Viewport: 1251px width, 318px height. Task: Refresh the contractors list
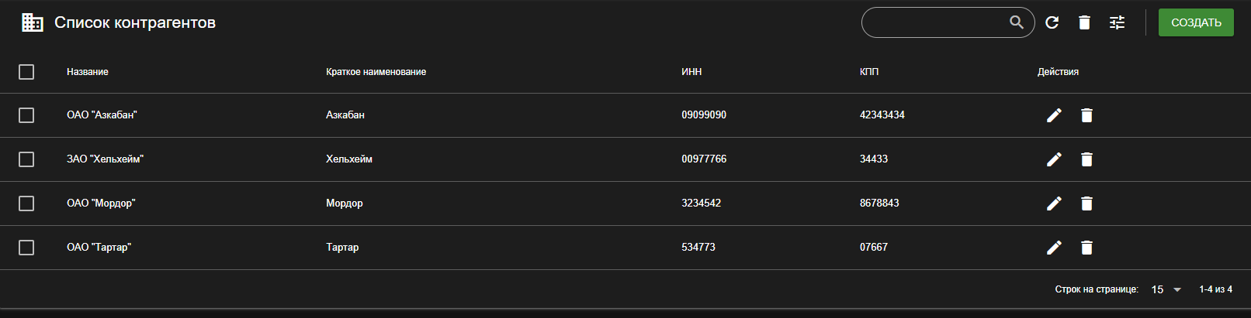pos(1052,22)
